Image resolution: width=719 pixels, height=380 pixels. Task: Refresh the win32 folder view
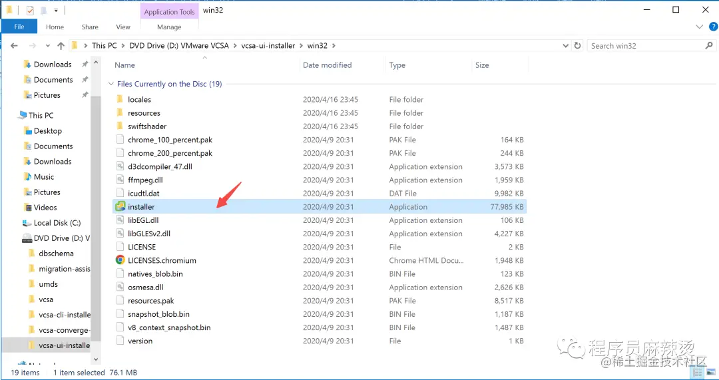(577, 45)
